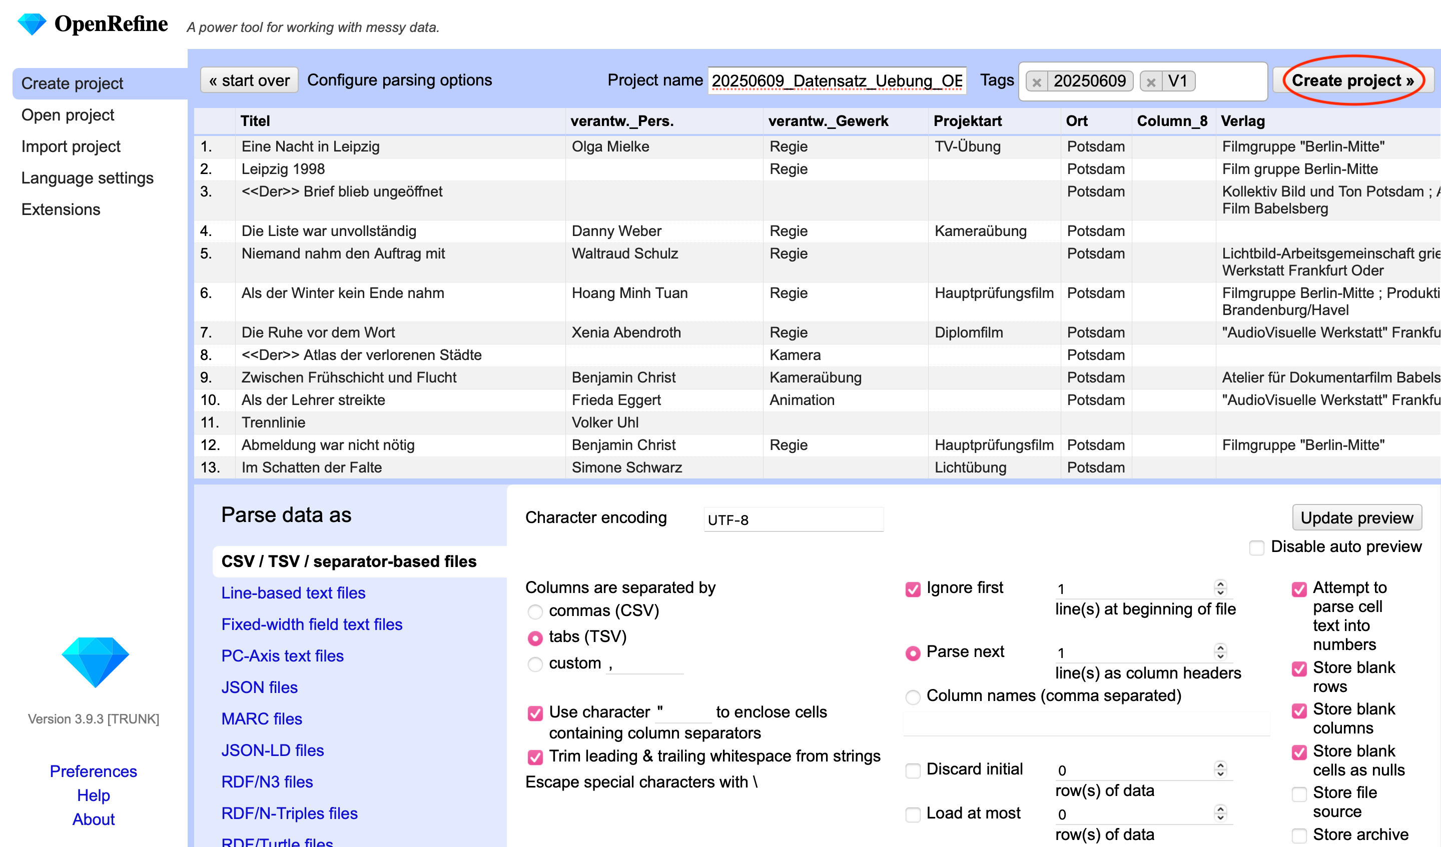
Task: Click Create project button
Action: pyautogui.click(x=1353, y=80)
